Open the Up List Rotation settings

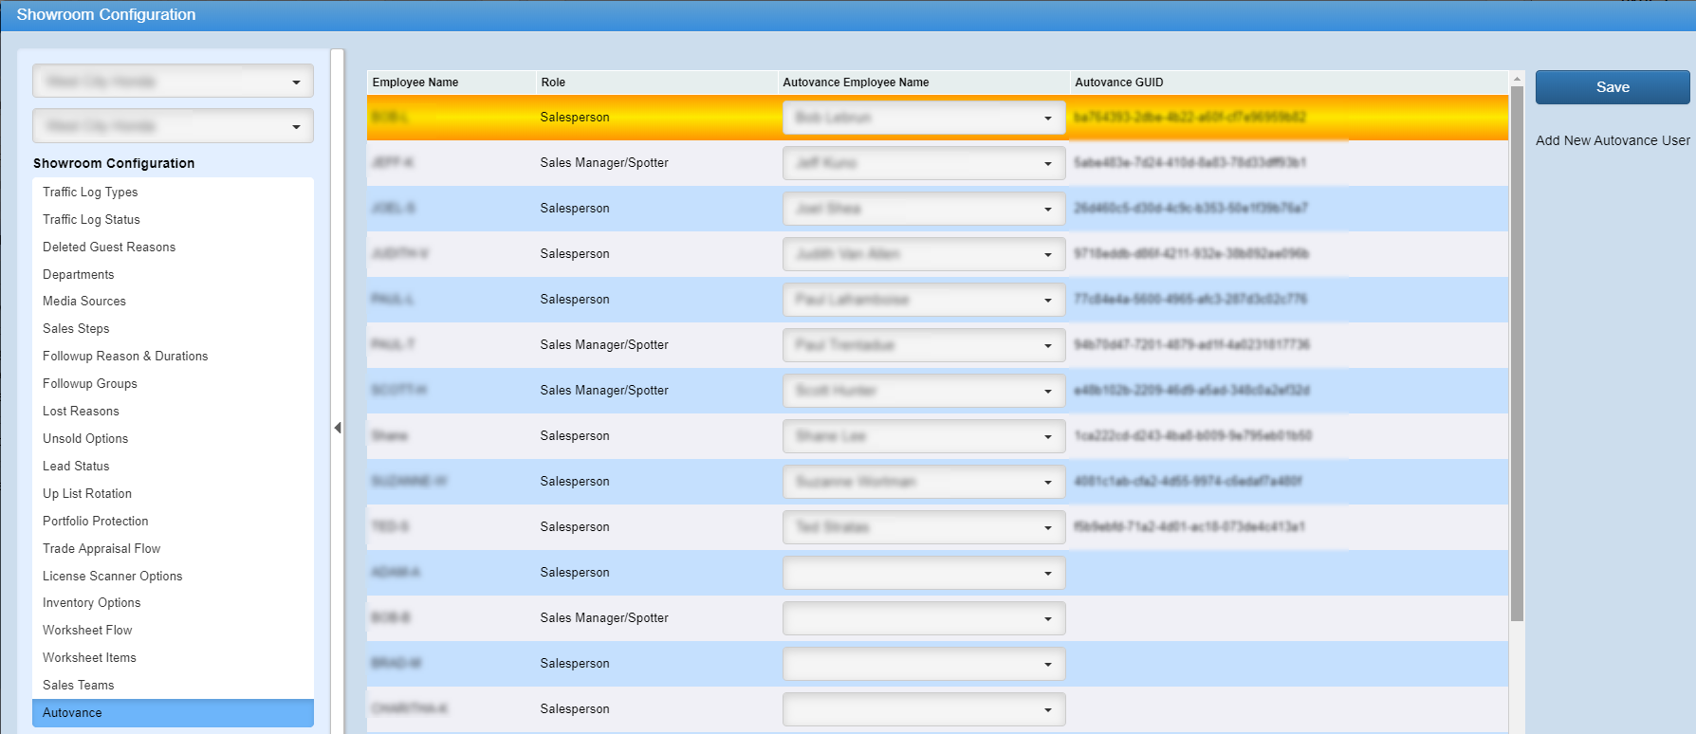[87, 493]
